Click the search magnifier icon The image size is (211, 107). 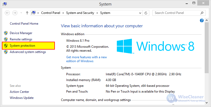pyautogui.click(x=202, y=13)
